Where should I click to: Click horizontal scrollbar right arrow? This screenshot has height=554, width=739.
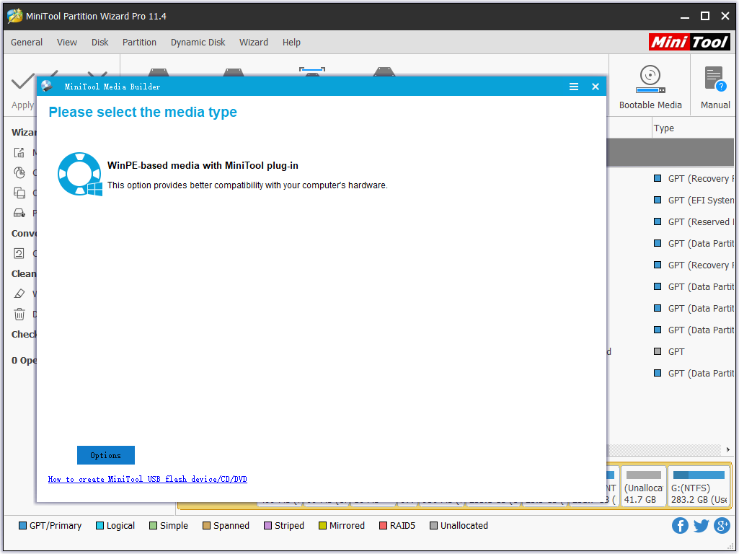(x=727, y=450)
